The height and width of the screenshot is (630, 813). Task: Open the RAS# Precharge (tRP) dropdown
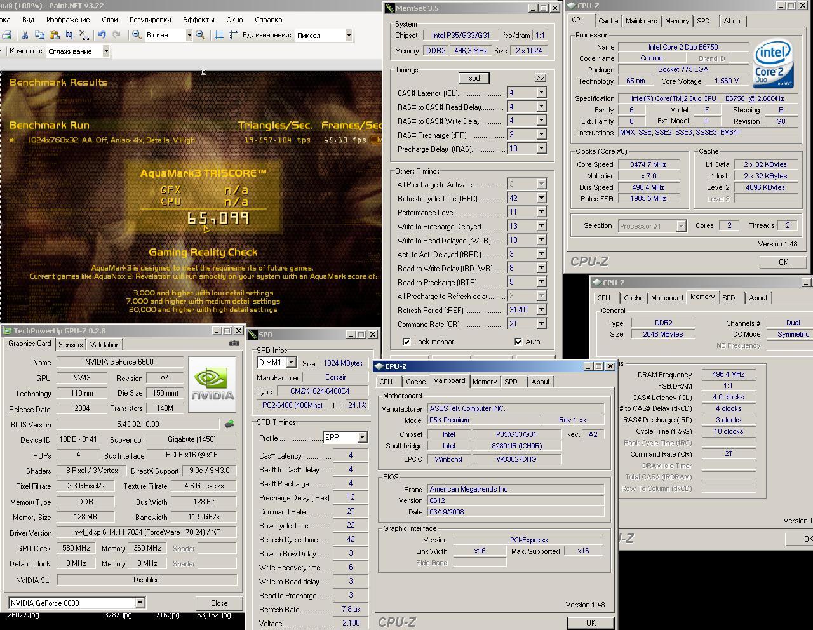coord(541,135)
